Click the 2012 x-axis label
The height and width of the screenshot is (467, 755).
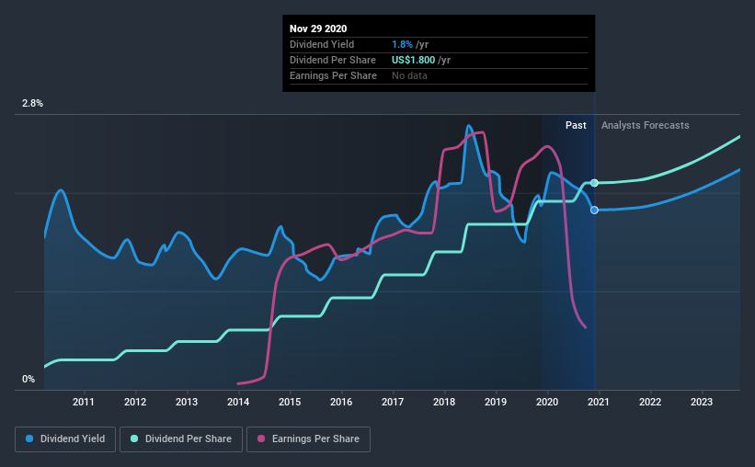pos(135,402)
